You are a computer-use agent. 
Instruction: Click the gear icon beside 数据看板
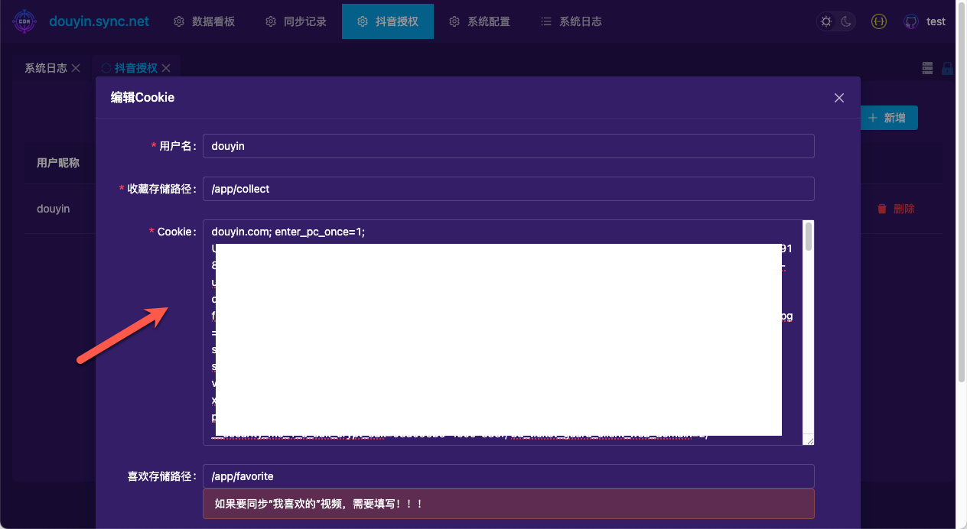tap(178, 21)
